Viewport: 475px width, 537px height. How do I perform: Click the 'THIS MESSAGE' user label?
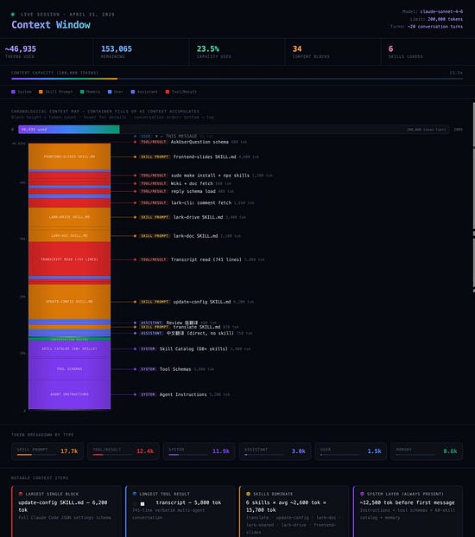click(x=181, y=137)
